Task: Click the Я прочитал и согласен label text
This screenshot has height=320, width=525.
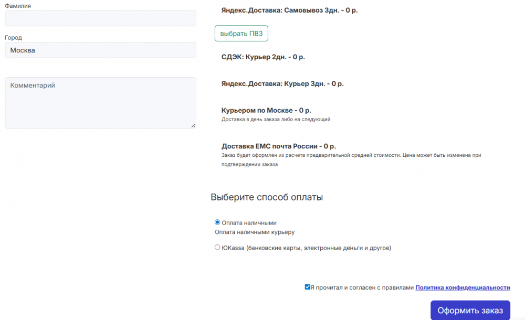Action: click(x=362, y=287)
